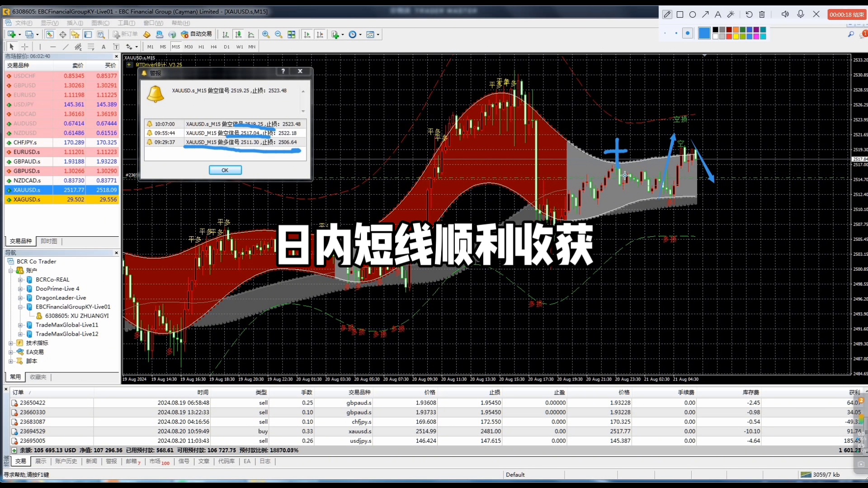Collapse the EBCFinancialGroupKY-Live01 tree node
The width and height of the screenshot is (868, 488).
click(x=20, y=307)
